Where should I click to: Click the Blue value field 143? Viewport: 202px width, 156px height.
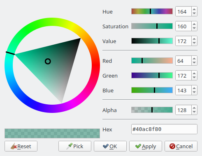[183, 90]
